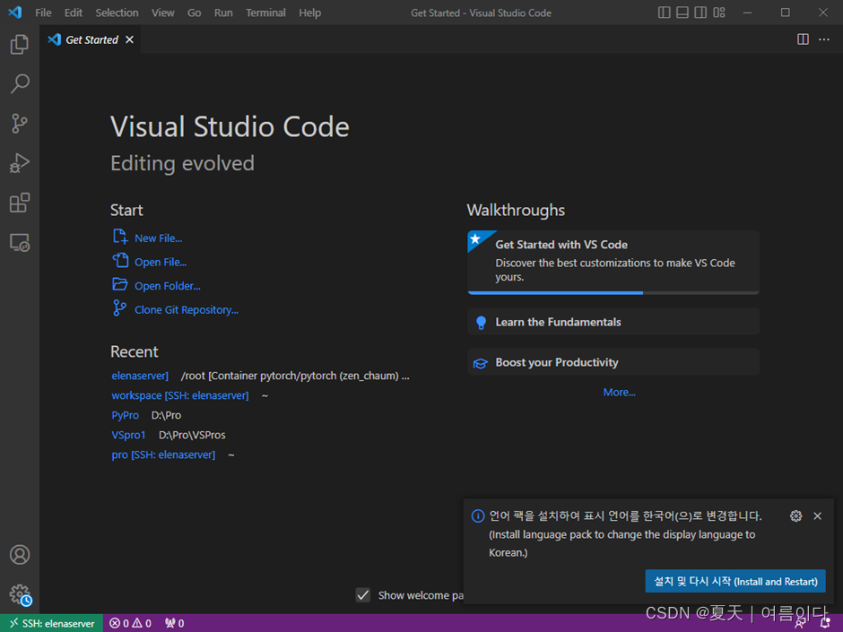Open the Source Control view
The height and width of the screenshot is (632, 843).
tap(20, 124)
